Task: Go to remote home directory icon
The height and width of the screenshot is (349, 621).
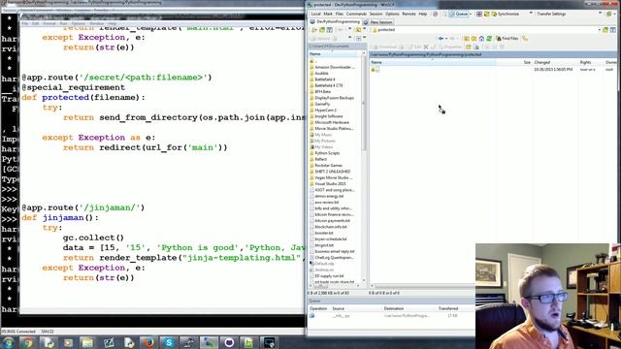Action: pos(481,39)
